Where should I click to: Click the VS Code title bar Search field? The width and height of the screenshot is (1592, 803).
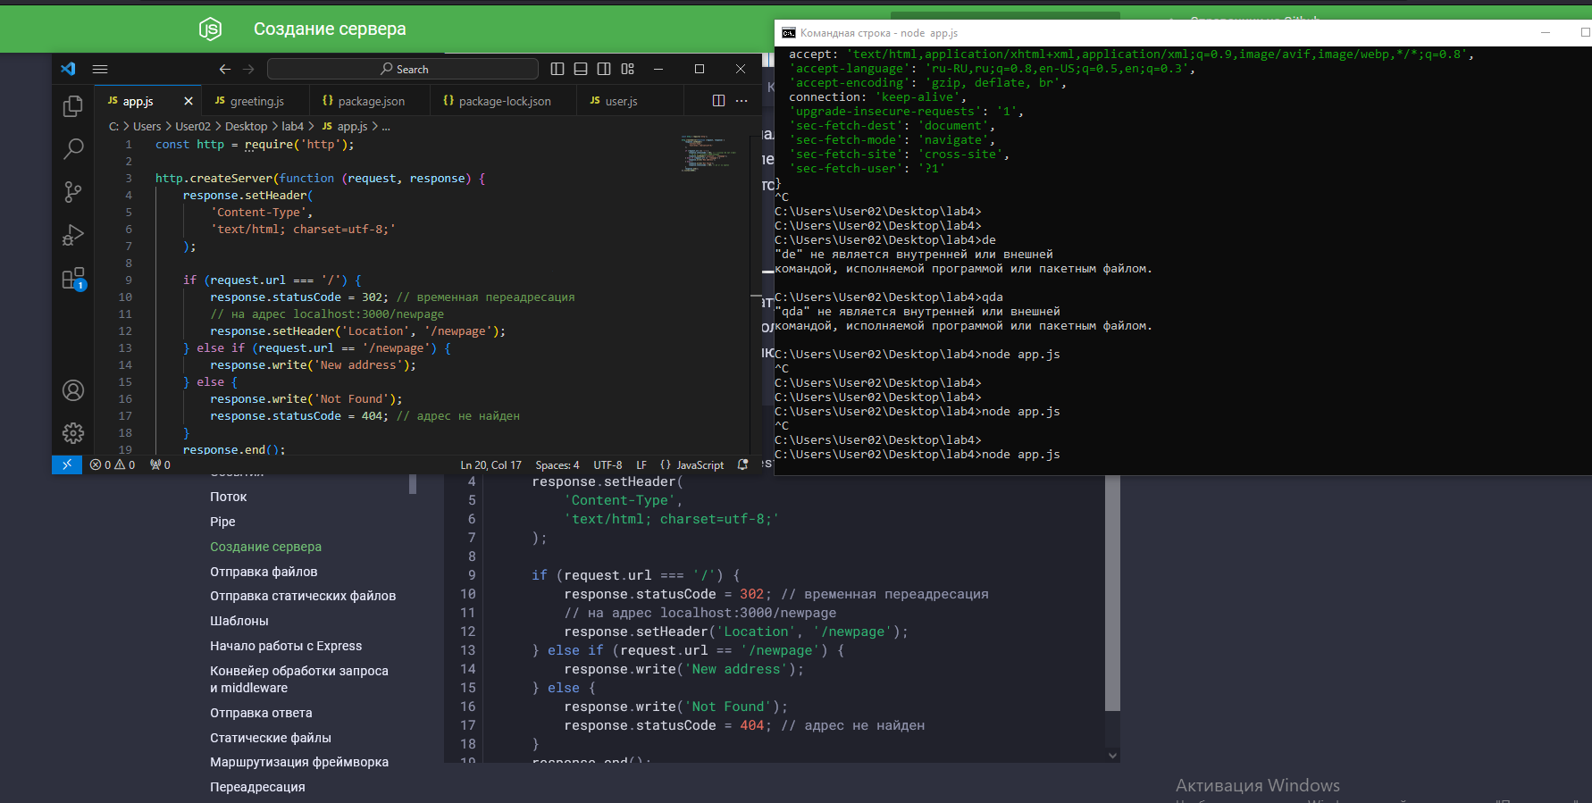click(403, 69)
